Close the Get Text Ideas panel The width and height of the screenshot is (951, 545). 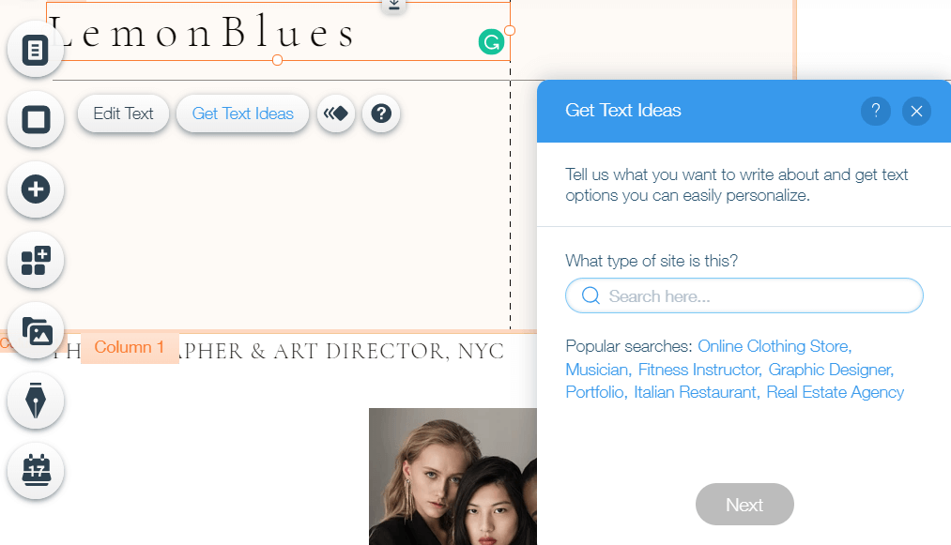coord(916,111)
